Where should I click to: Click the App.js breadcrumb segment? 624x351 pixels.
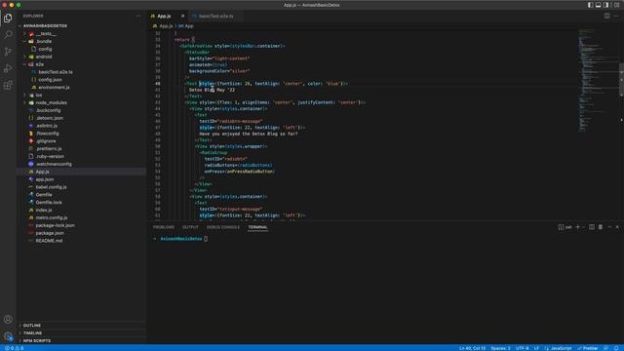point(163,26)
